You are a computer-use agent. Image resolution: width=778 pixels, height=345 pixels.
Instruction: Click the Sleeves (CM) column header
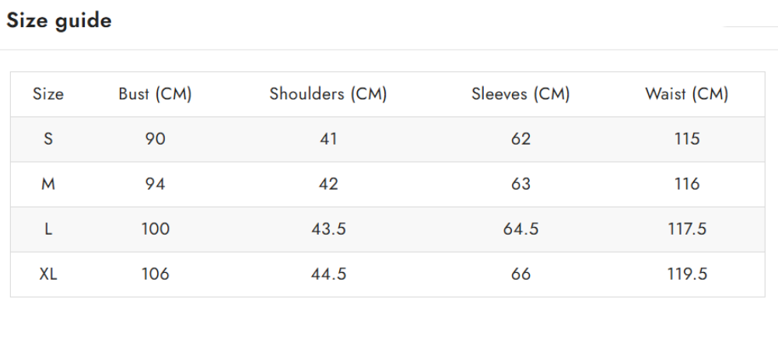520,95
